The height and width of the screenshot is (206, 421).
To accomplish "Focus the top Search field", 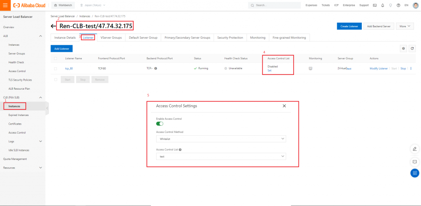I will coord(275,5).
